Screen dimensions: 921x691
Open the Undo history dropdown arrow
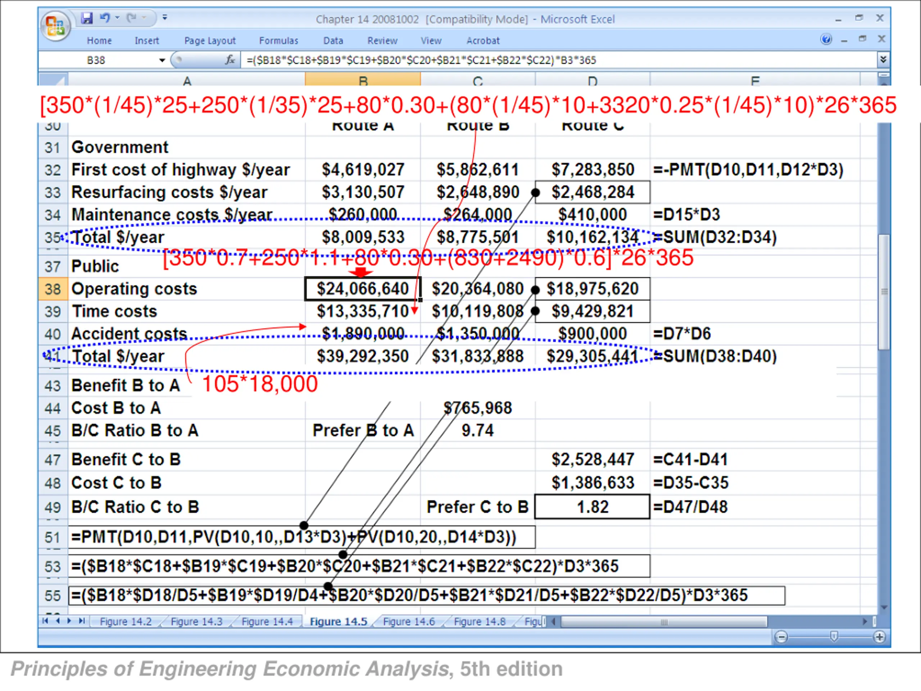(x=117, y=18)
